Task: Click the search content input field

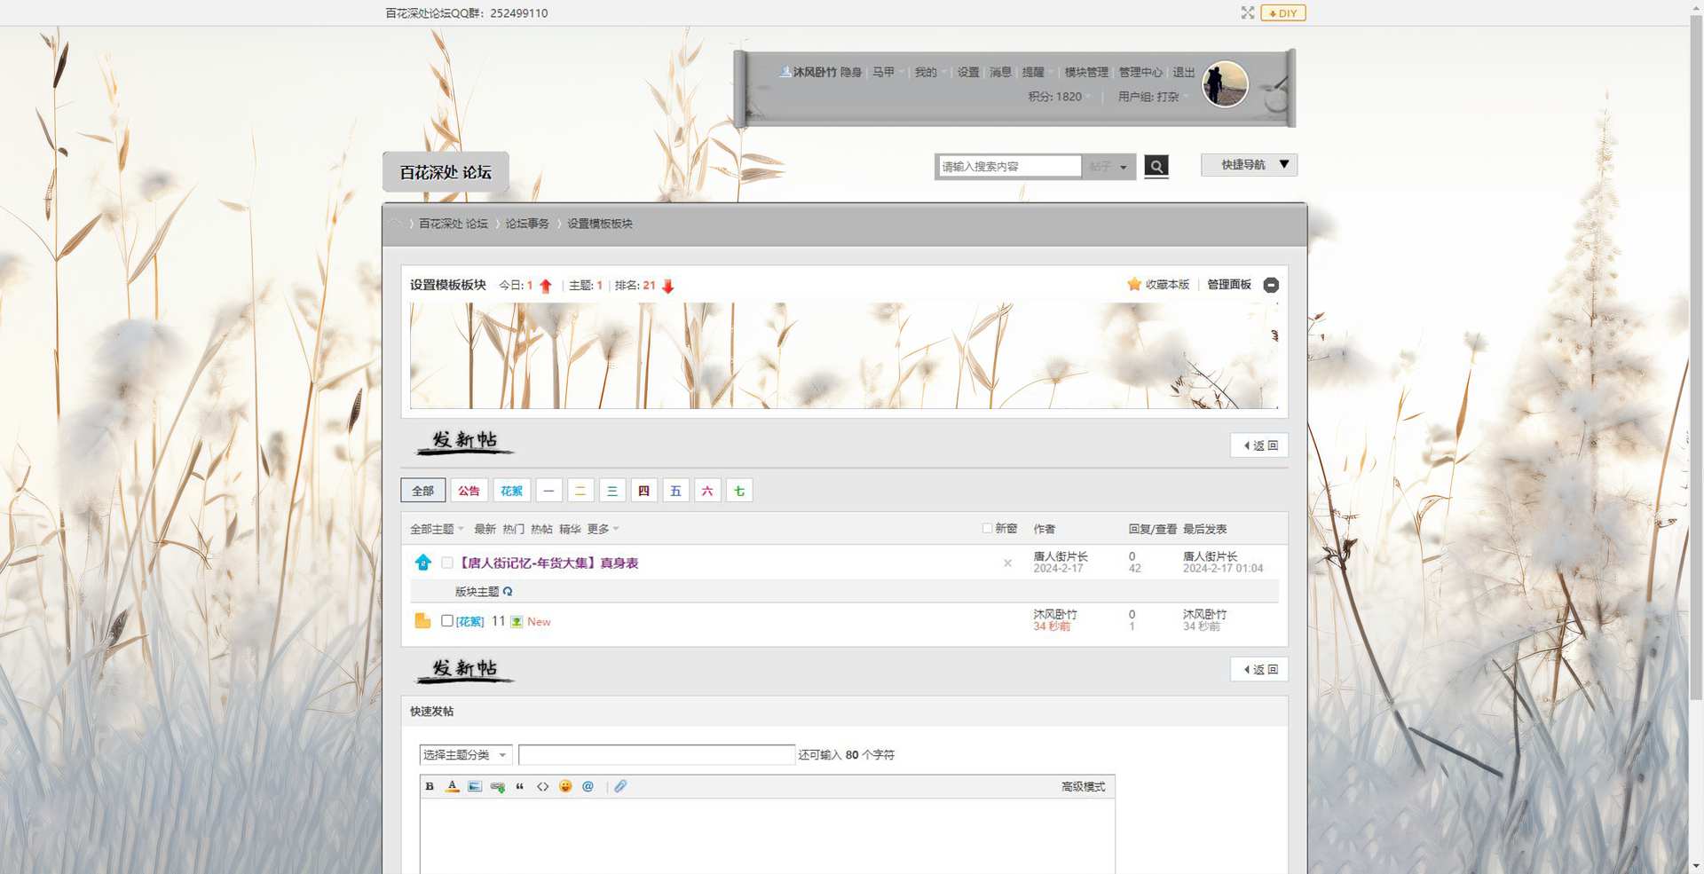Action: tap(1008, 166)
